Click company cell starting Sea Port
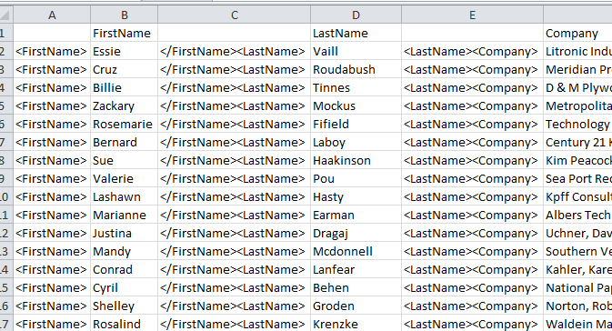 coord(577,178)
